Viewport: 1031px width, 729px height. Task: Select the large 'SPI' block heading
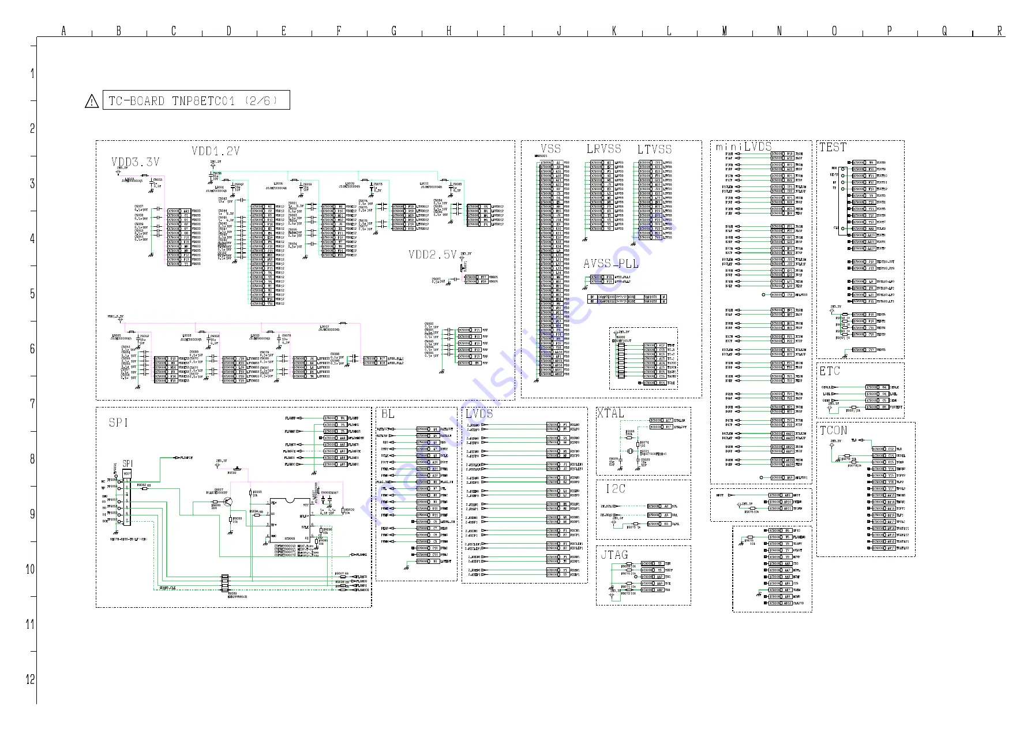click(x=118, y=423)
